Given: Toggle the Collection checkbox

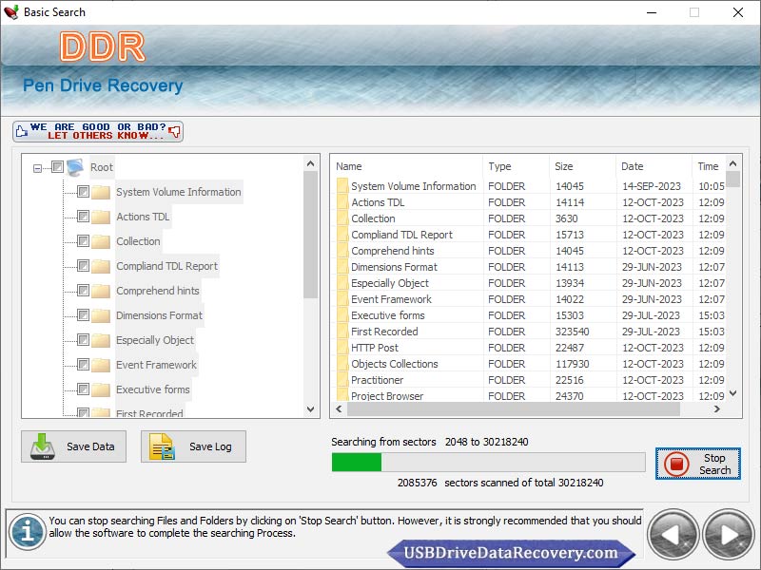Looking at the screenshot, I should point(83,241).
